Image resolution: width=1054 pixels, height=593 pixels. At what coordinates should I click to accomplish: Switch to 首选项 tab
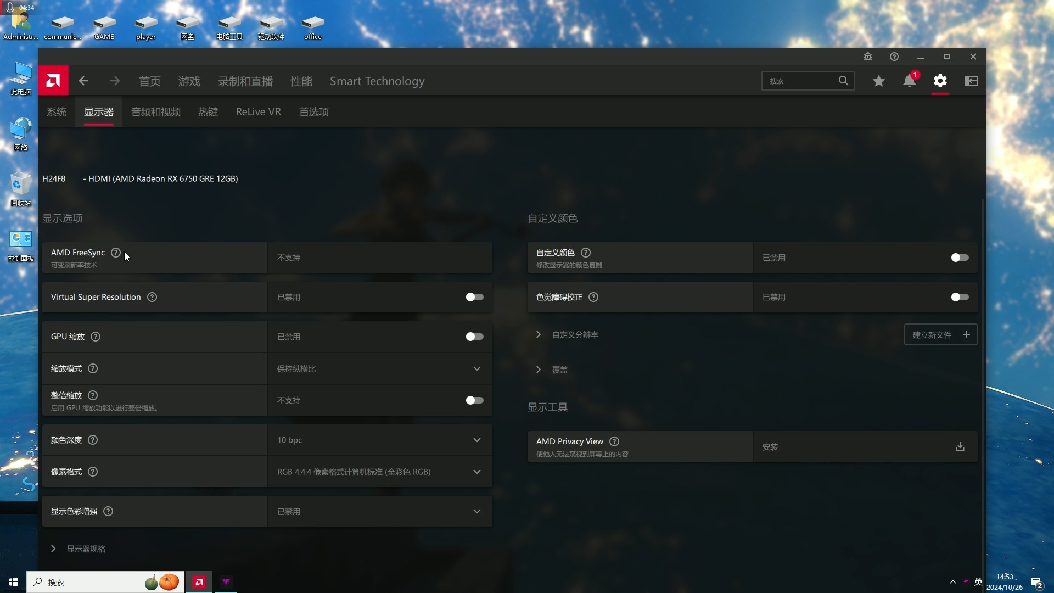pyautogui.click(x=314, y=112)
